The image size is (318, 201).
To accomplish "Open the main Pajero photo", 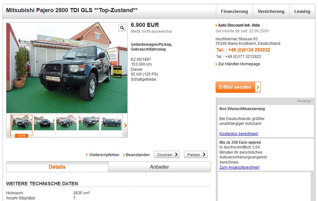I will click(67, 68).
